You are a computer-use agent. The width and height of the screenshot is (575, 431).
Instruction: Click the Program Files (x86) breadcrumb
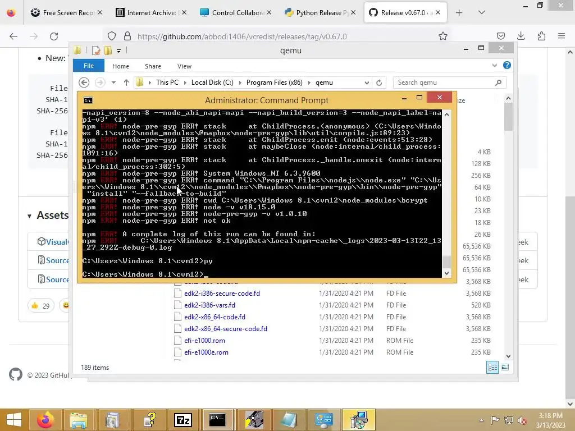point(274,82)
